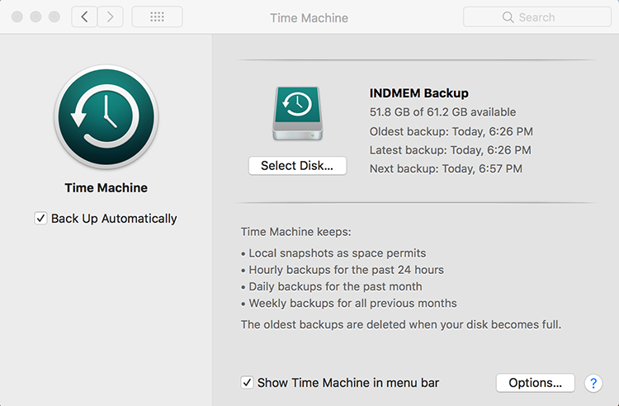Go forward with the right arrow button
This screenshot has height=406, width=619.
click(111, 17)
